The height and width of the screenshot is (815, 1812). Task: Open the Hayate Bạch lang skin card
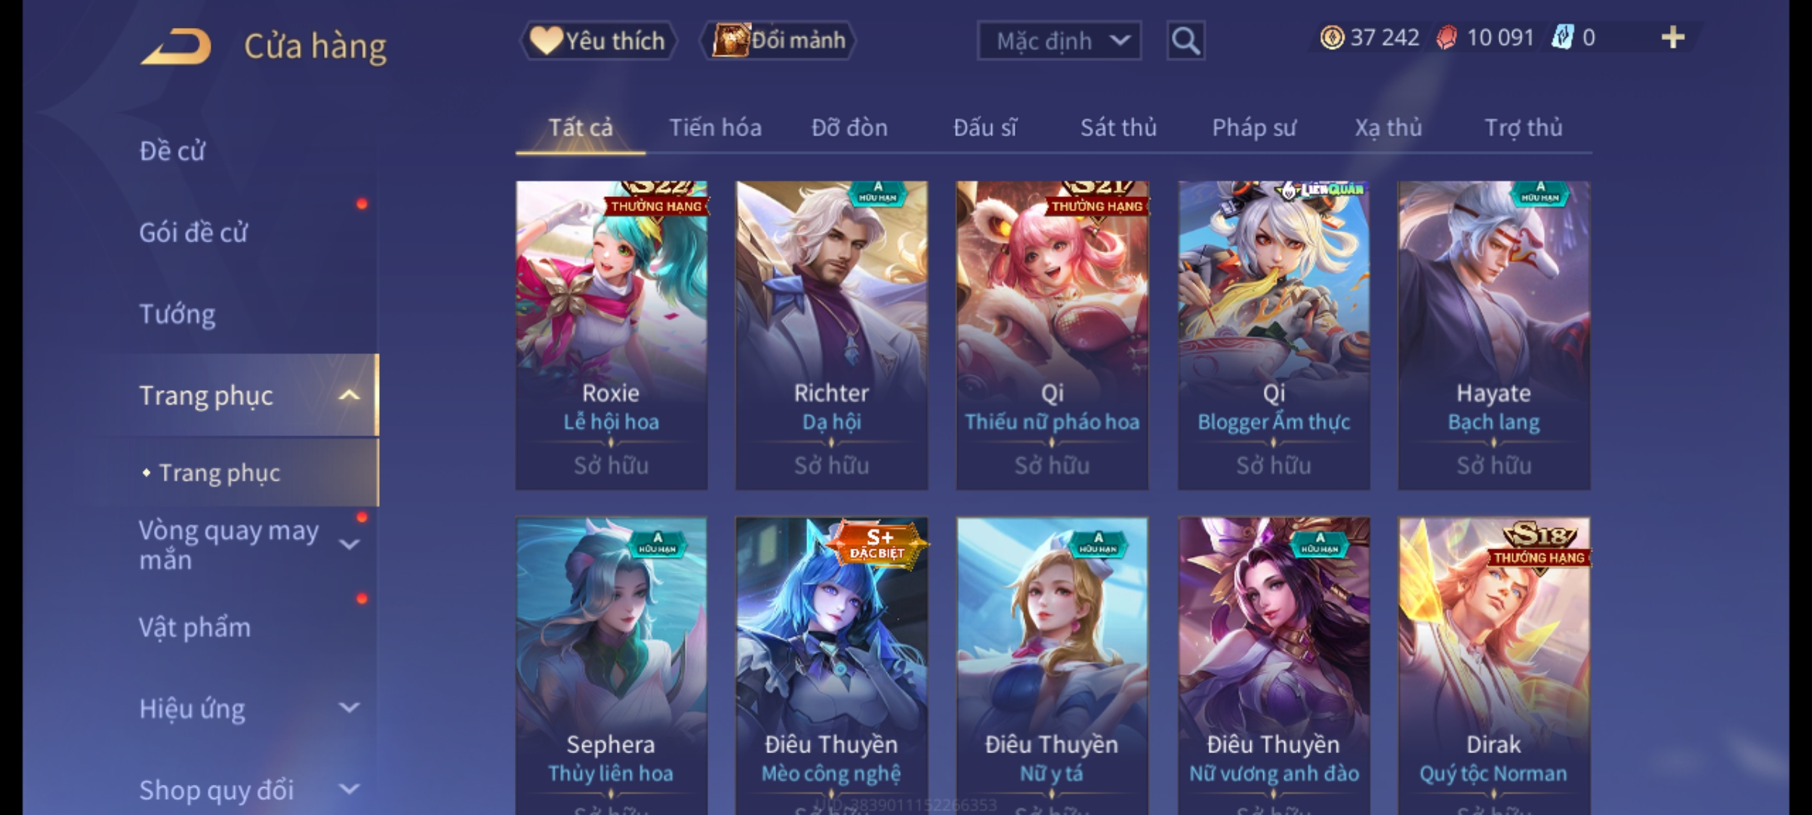coord(1494,335)
